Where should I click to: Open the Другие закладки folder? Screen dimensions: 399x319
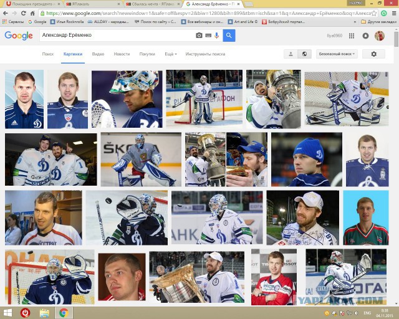pos(378,22)
